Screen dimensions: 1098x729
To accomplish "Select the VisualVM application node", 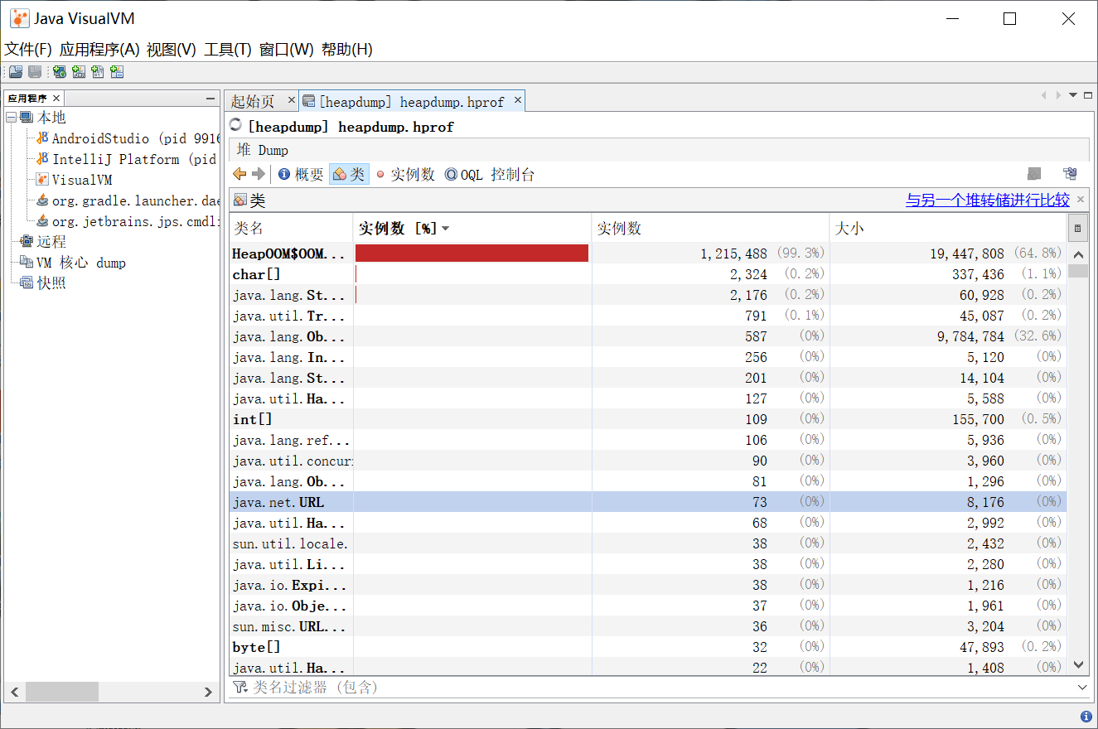I will 81,180.
